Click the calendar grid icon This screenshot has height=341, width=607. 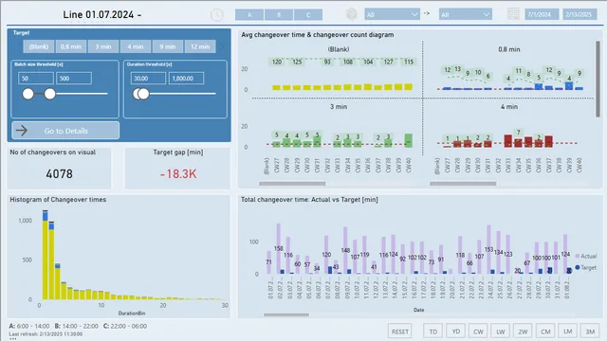[x=513, y=14]
